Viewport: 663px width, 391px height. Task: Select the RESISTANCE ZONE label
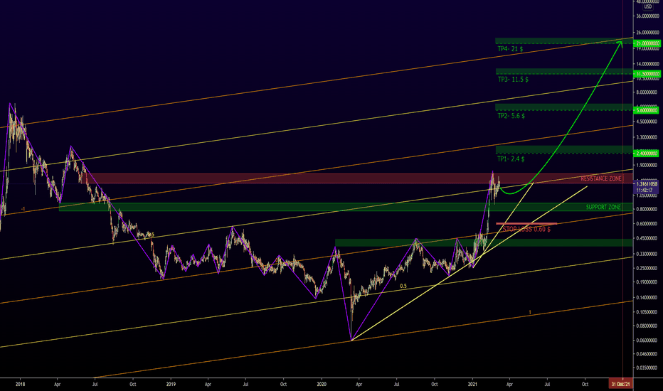click(x=601, y=179)
